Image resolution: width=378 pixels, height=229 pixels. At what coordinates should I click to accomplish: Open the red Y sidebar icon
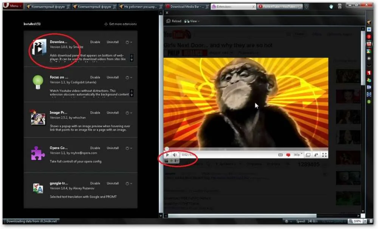click(x=369, y=37)
